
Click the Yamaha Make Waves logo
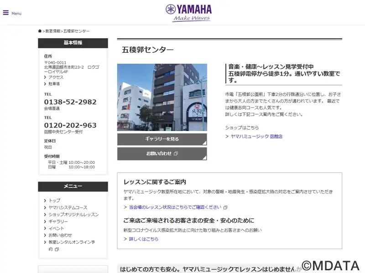188,13
